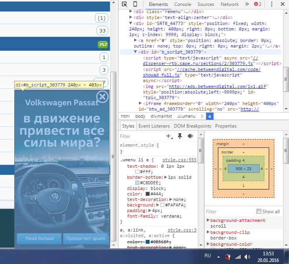The width and height of the screenshot is (289, 264).
Task: Activate the inspect element picker tool
Action: tap(125, 4)
